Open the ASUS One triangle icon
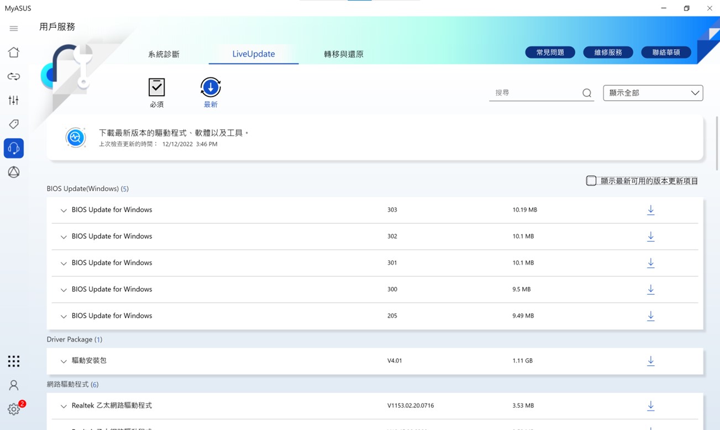Screen dimensions: 720x430 14,172
